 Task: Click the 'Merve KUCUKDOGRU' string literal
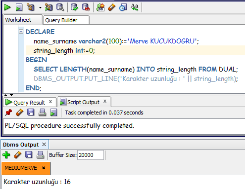(162, 41)
